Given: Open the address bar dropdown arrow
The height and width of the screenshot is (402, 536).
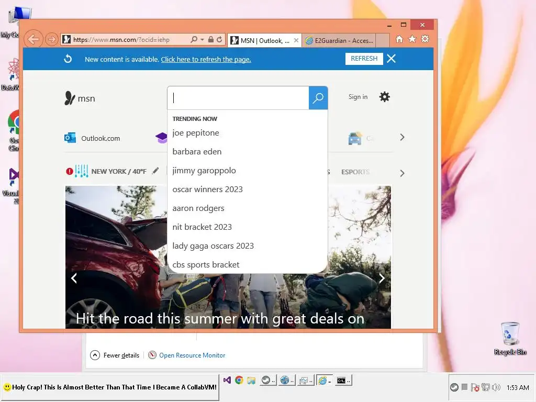Looking at the screenshot, I should click(202, 40).
